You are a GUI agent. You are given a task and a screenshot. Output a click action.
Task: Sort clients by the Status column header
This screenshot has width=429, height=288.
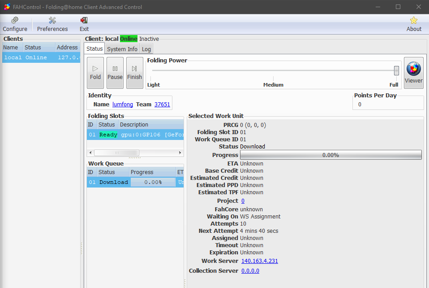pyautogui.click(x=39, y=48)
